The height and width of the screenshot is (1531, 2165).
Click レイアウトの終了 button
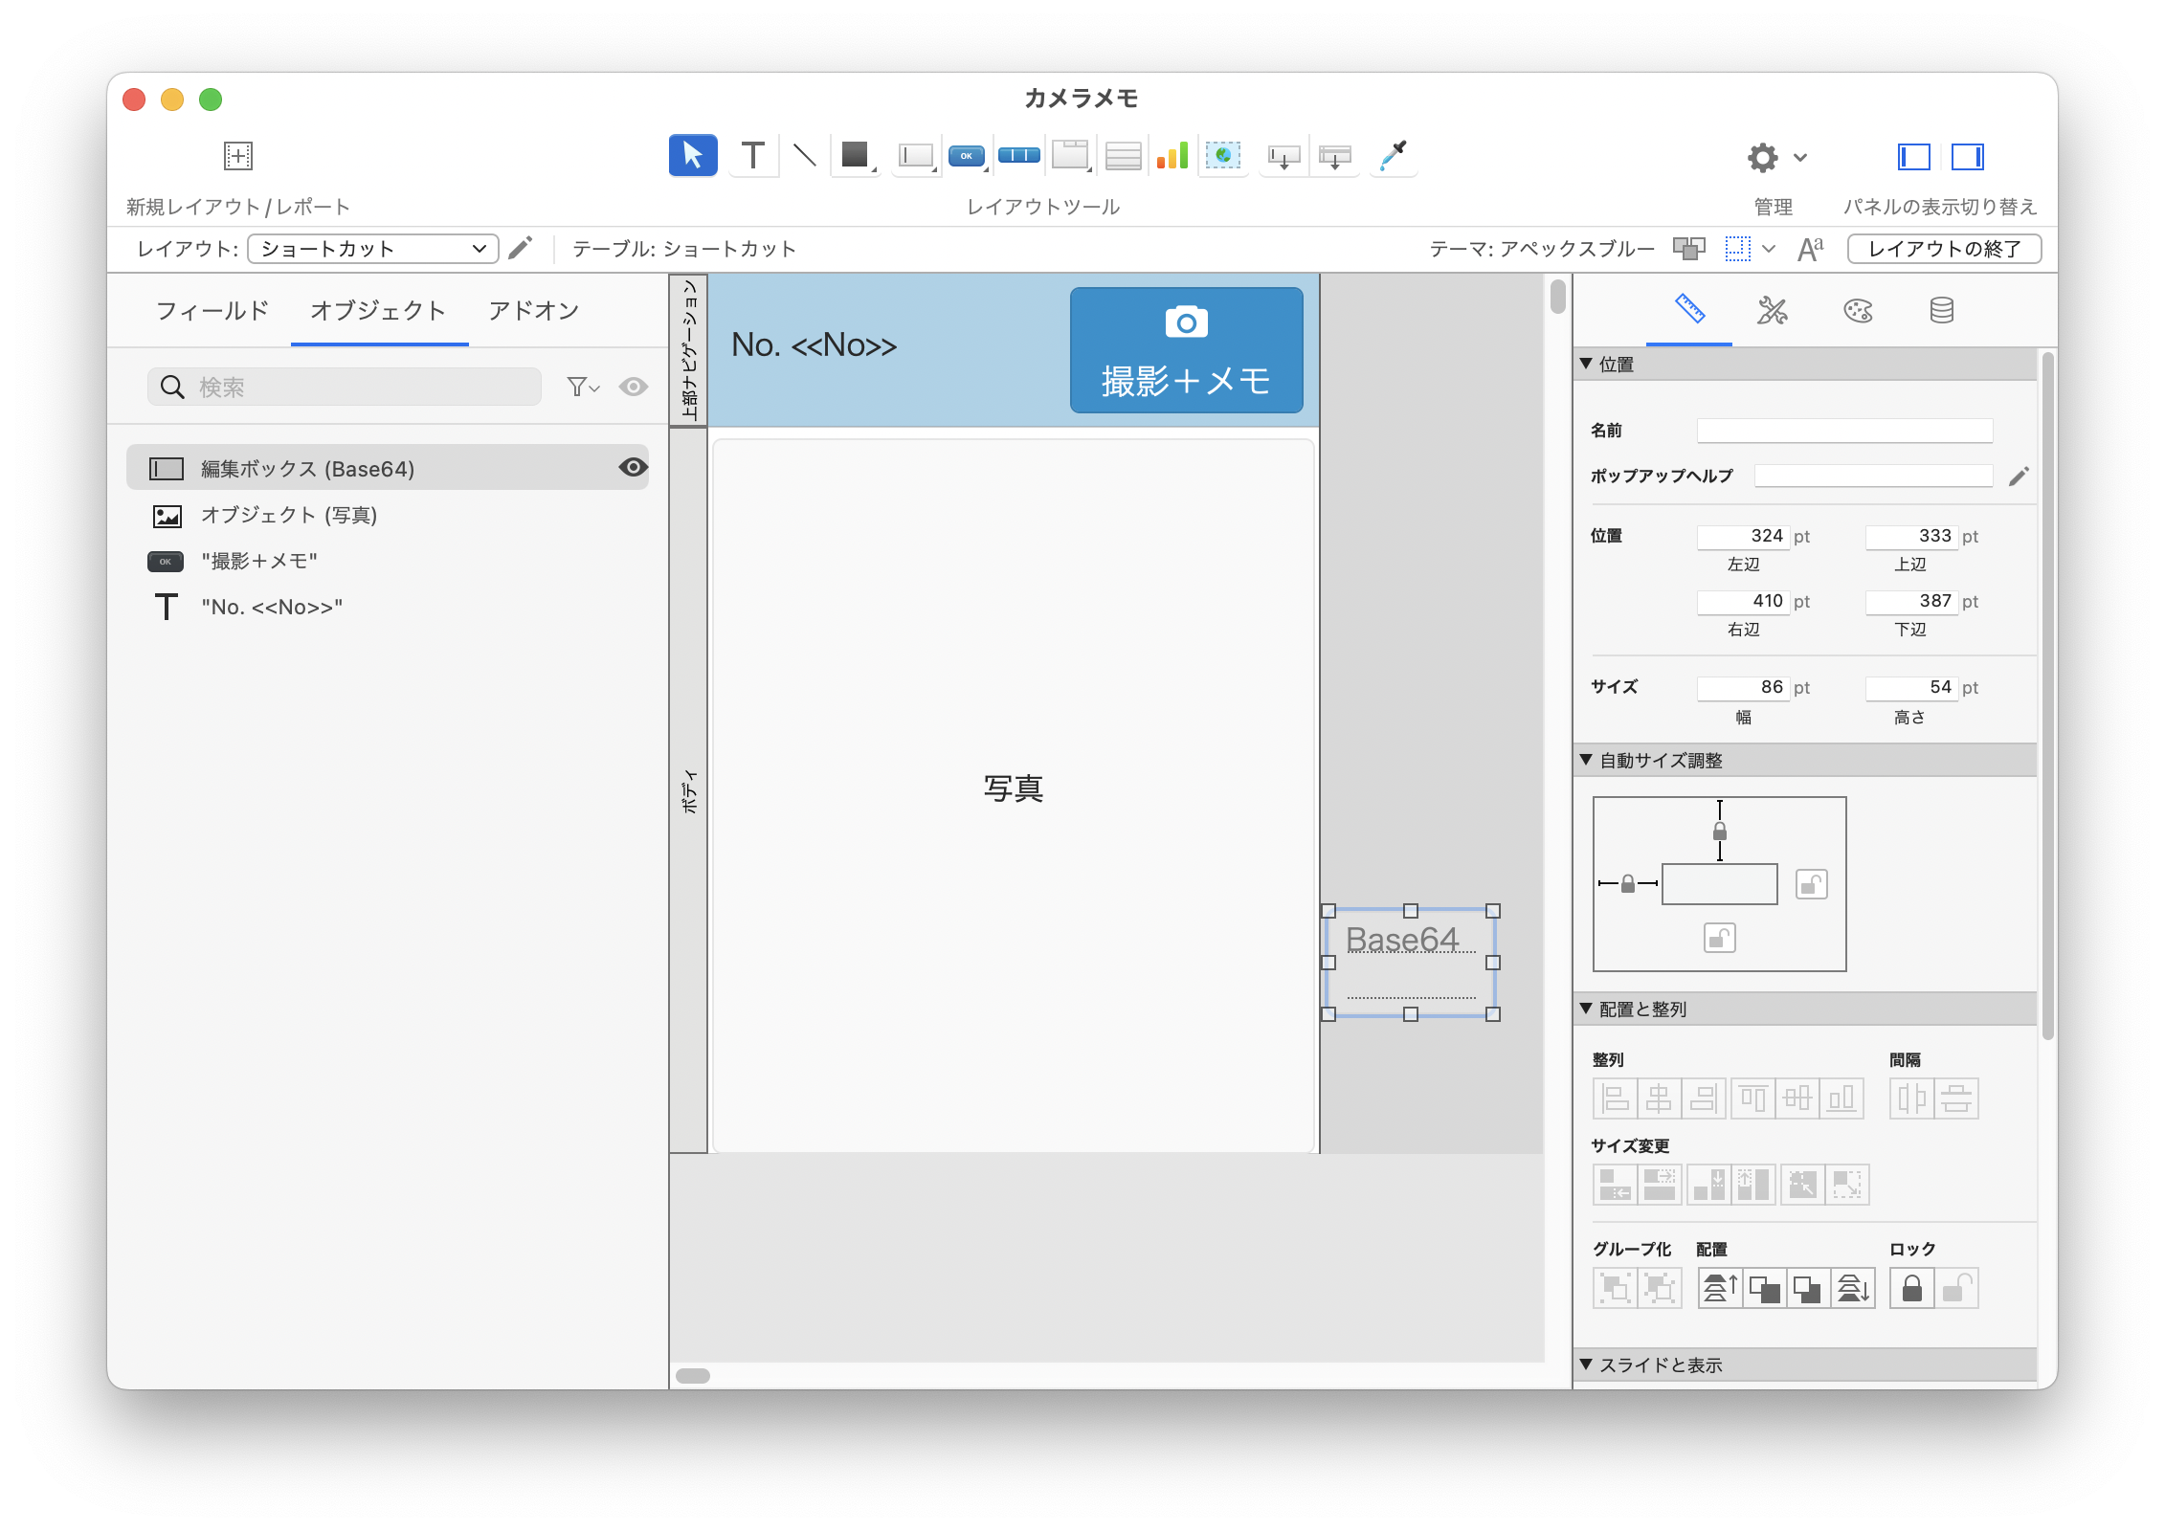1944,249
